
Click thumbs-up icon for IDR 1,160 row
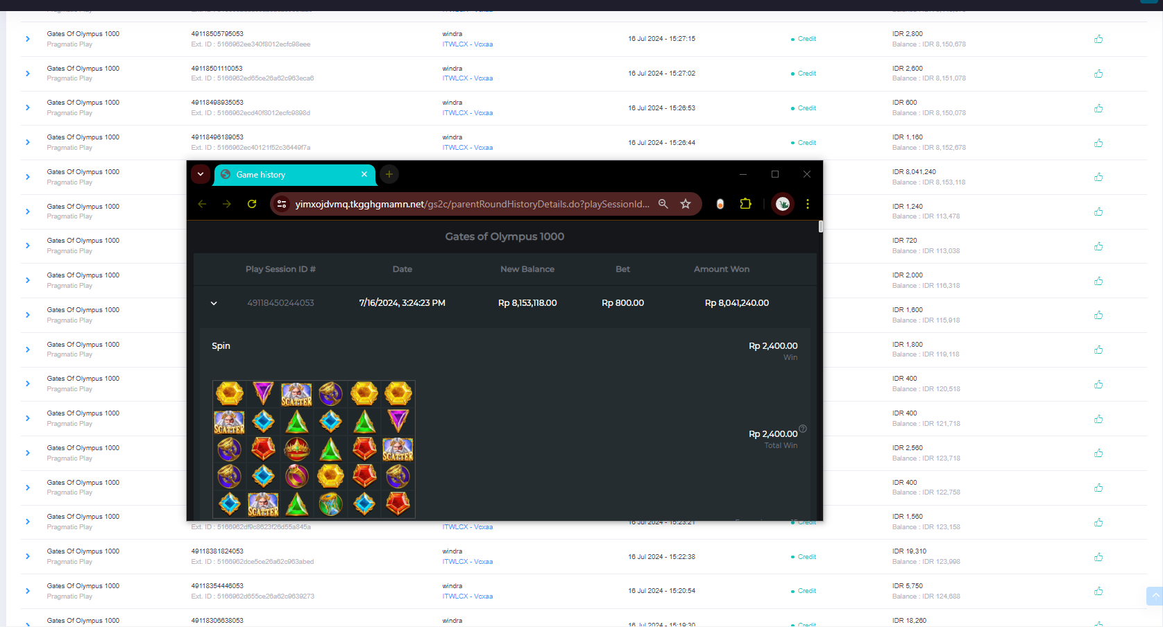(1098, 143)
